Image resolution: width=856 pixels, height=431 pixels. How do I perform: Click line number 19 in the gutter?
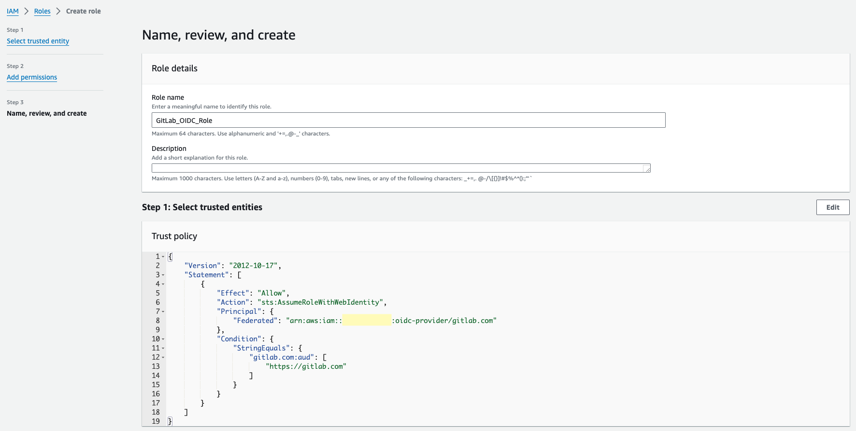pos(156,421)
